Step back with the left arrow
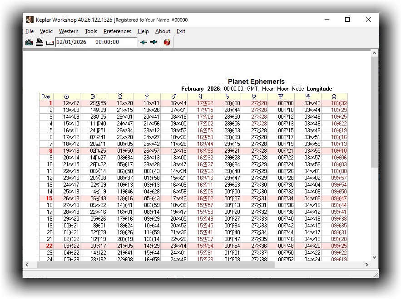Image resolution: width=401 pixels, height=299 pixels. (144, 42)
